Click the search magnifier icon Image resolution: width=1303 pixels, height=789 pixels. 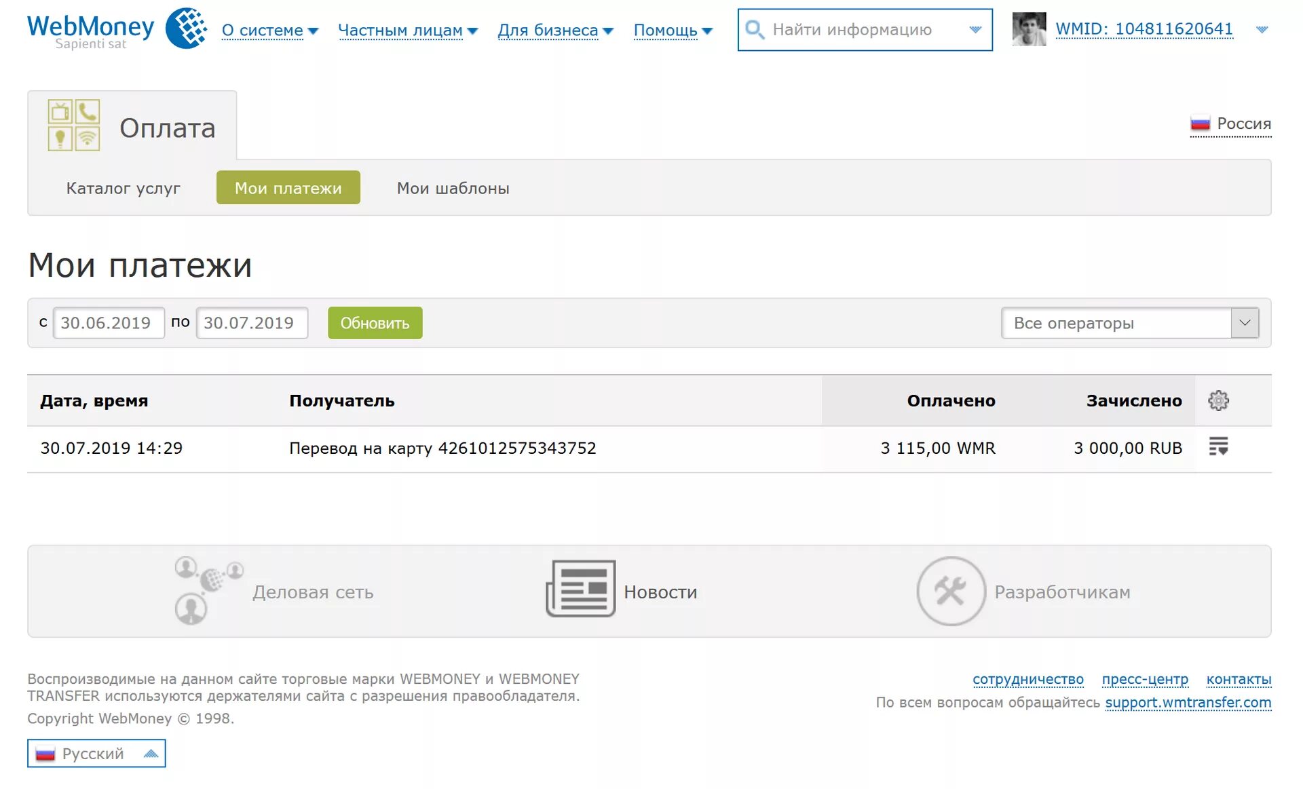755,30
